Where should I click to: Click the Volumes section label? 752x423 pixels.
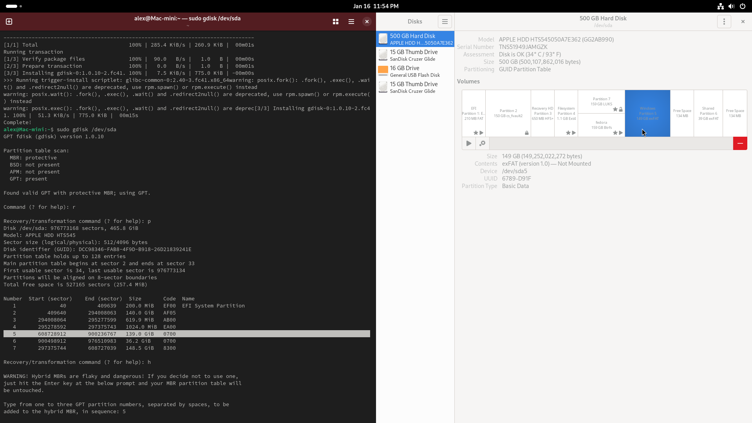[468, 81]
